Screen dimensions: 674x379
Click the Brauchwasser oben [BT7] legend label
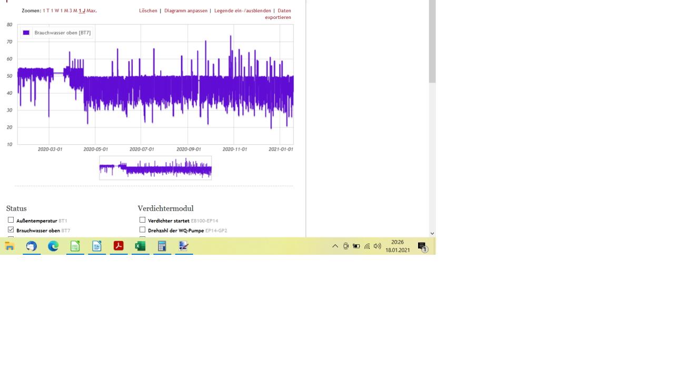(63, 33)
